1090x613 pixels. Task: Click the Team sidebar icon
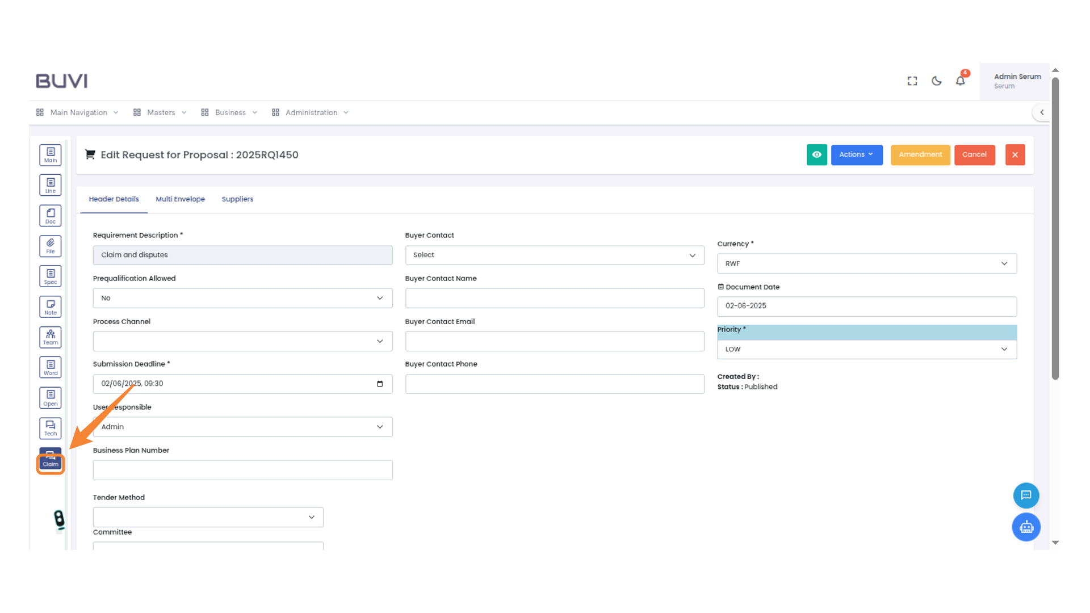51,337
